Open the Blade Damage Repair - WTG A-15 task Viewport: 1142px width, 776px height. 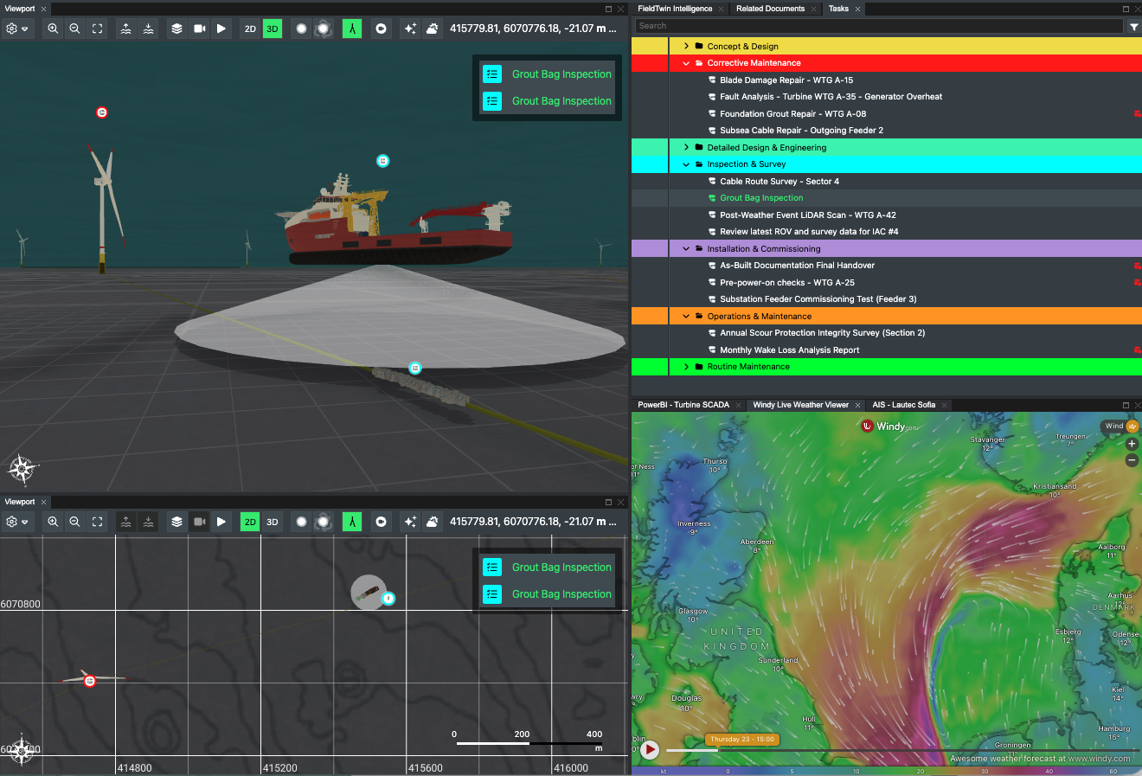[786, 80]
